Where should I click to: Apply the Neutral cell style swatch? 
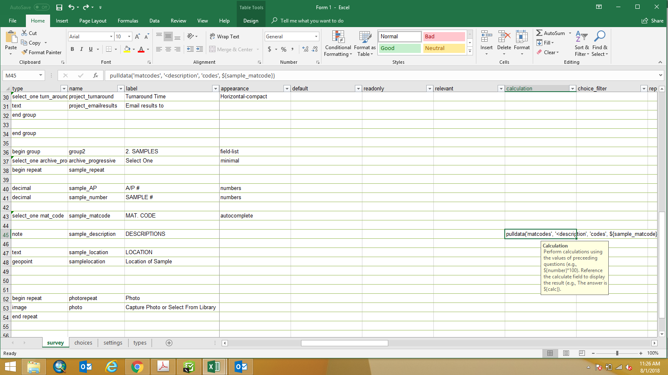click(x=444, y=48)
